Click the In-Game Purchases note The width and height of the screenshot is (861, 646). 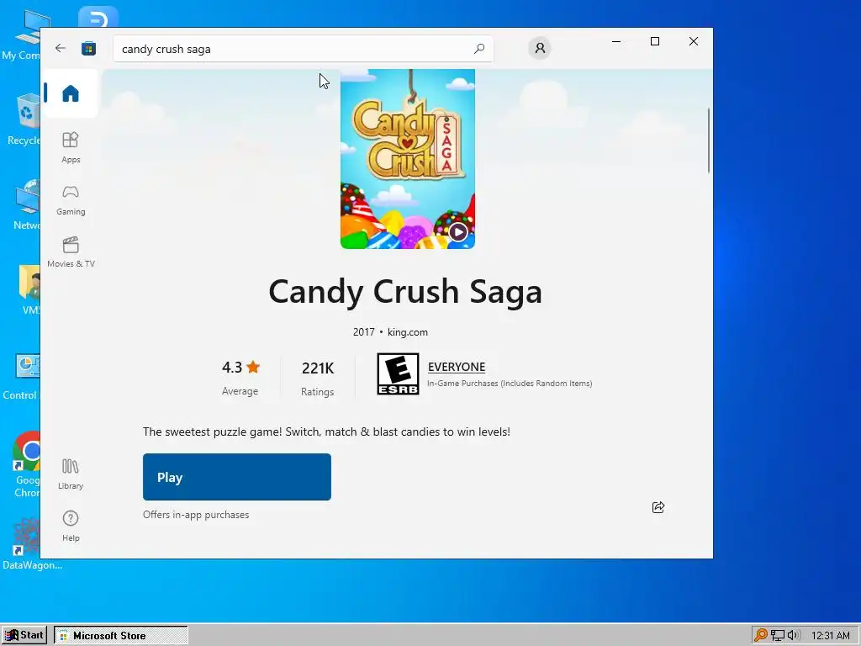[x=510, y=384]
